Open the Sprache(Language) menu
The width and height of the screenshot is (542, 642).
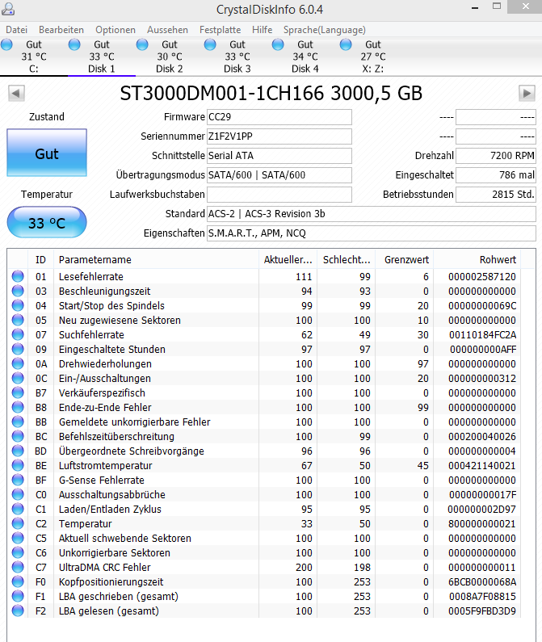(325, 30)
